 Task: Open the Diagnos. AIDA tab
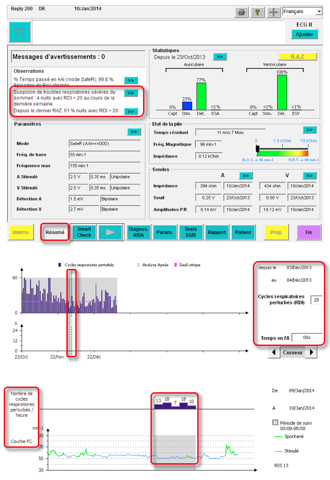139,232
